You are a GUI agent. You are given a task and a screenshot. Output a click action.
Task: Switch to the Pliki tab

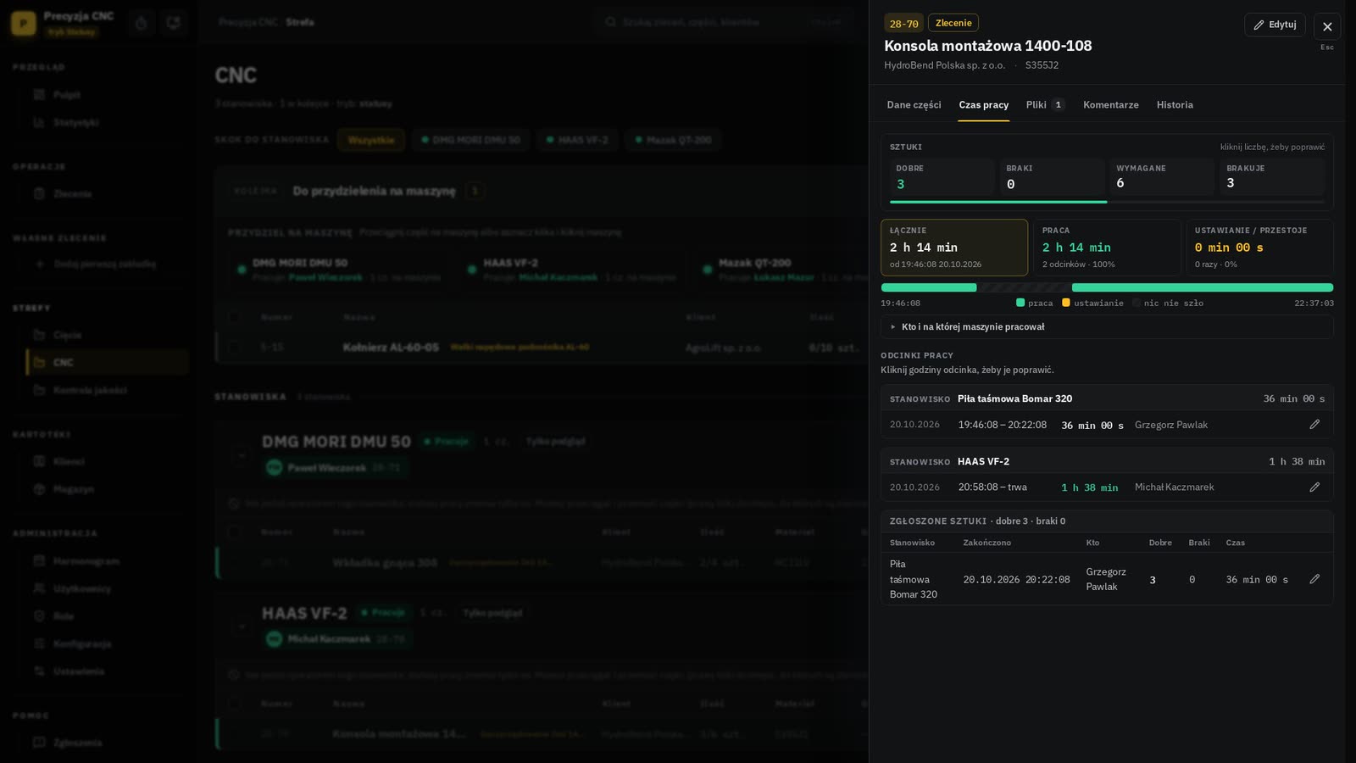click(x=1045, y=105)
